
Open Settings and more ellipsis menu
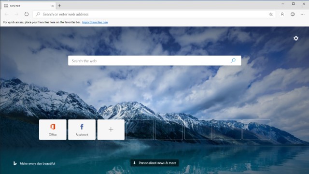coord(303,14)
